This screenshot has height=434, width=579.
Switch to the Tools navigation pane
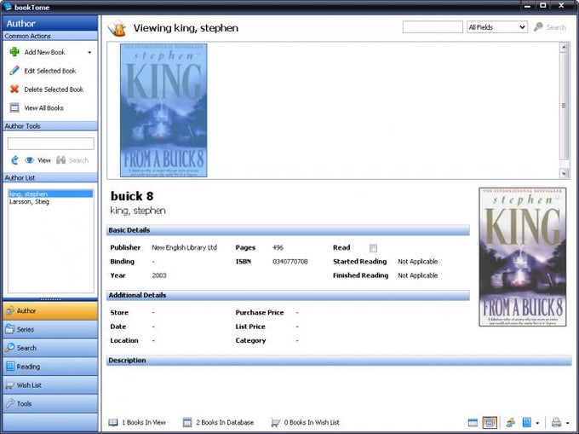pyautogui.click(x=50, y=403)
